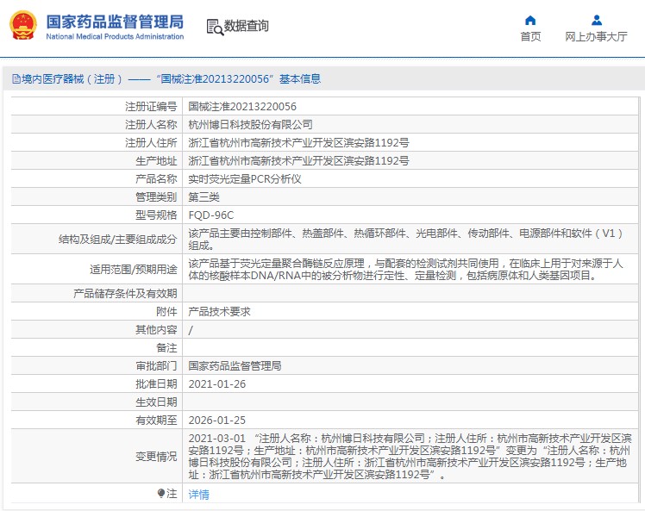Click the 结构及组成/主要组成成分 label
Image resolution: width=645 pixels, height=511 pixels.
pyautogui.click(x=117, y=240)
